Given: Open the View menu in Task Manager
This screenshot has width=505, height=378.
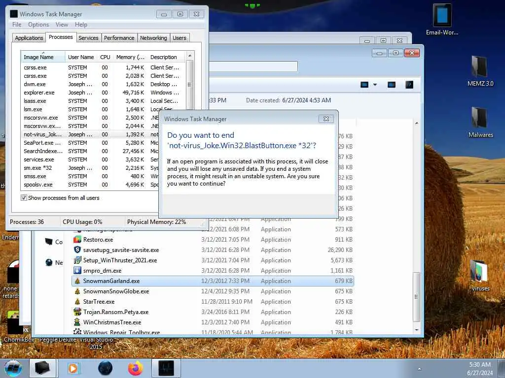Looking at the screenshot, I should click(62, 25).
